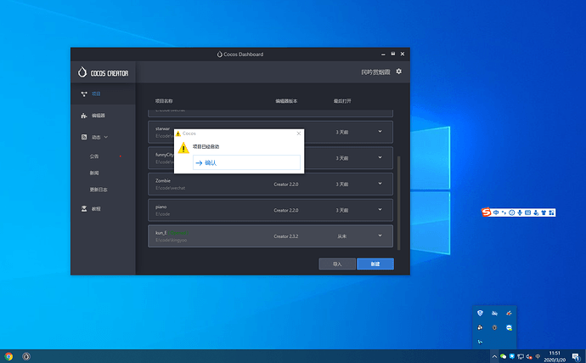Click the 中 input indicator in taskbar
The image size is (586, 363).
pyautogui.click(x=538, y=356)
